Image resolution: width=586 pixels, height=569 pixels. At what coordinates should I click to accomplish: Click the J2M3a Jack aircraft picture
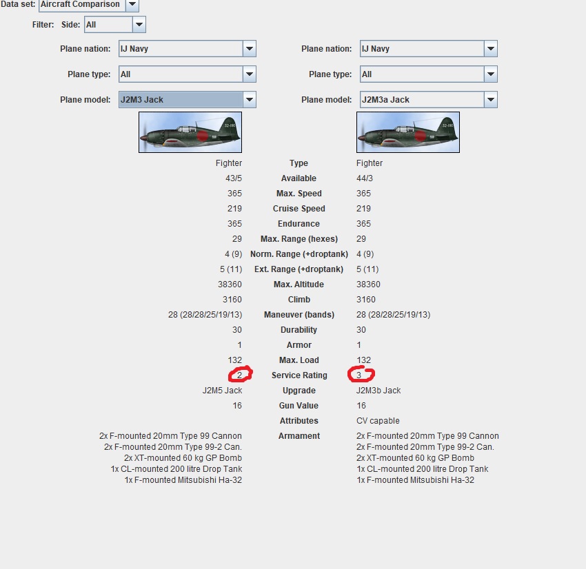click(408, 132)
